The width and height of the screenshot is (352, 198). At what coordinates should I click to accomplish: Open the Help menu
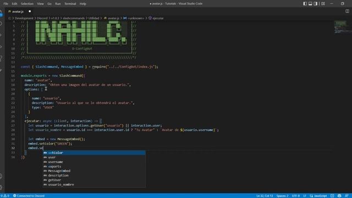coord(83,4)
